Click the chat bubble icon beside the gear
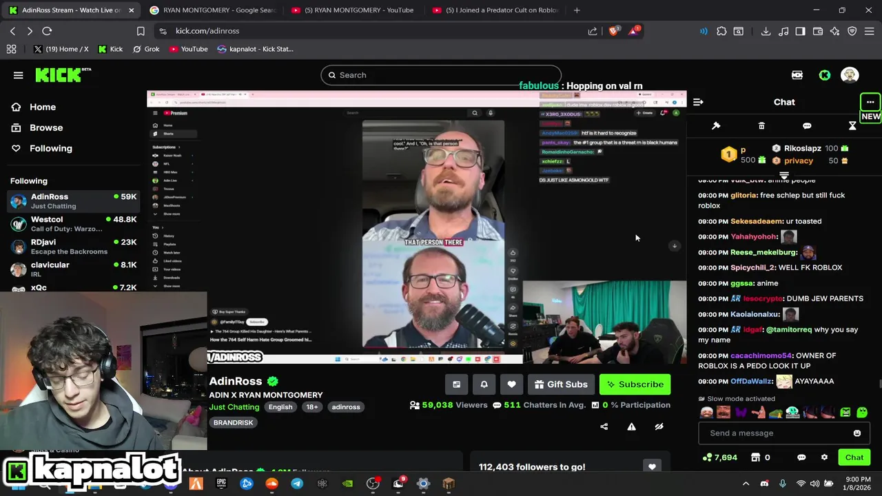This screenshot has height=496, width=882. coord(801,457)
